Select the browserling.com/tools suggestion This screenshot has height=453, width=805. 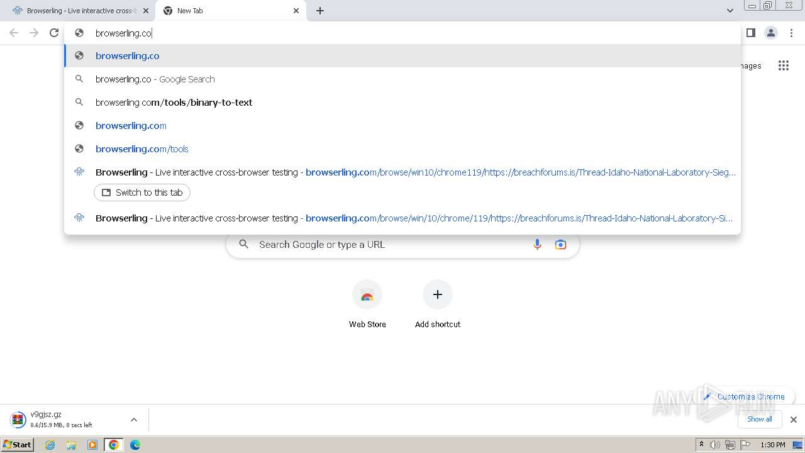click(x=402, y=149)
